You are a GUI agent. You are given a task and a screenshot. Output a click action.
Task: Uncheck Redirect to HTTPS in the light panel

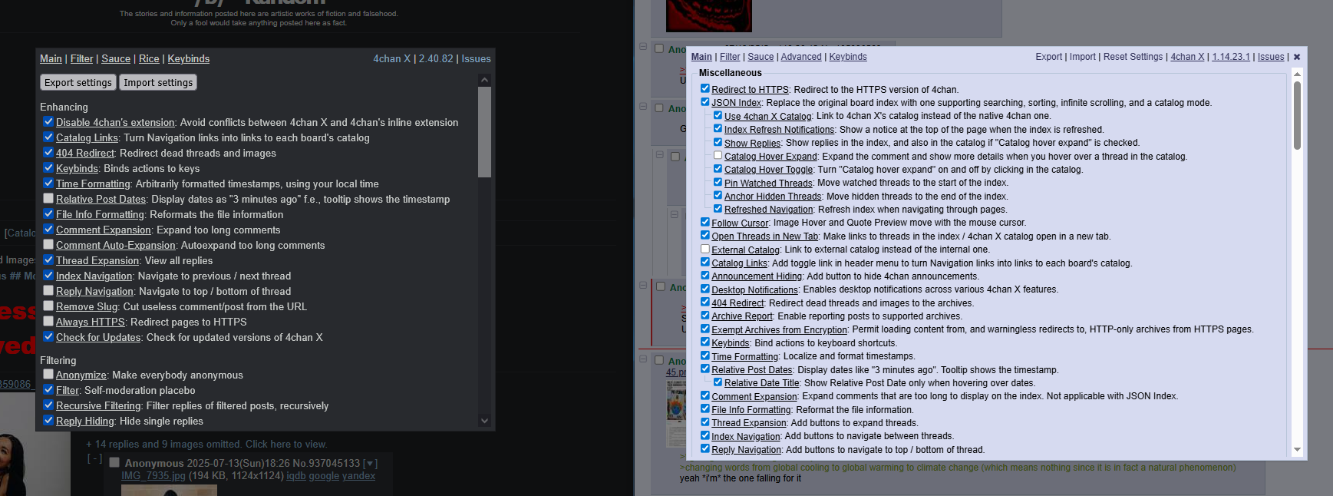tap(705, 88)
